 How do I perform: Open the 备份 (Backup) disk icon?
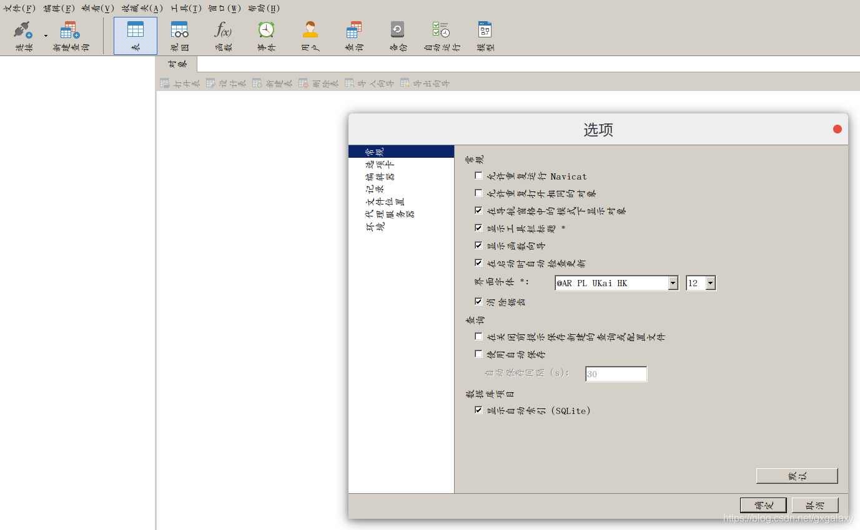pyautogui.click(x=398, y=29)
